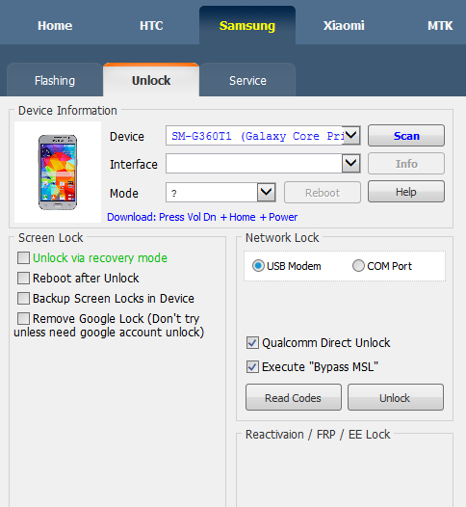Select the Unlock sub-tab
The image size is (466, 507).
tap(151, 80)
